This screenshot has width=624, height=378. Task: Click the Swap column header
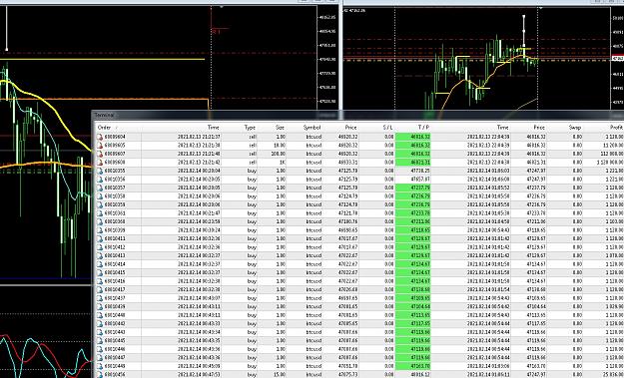[x=575, y=128]
